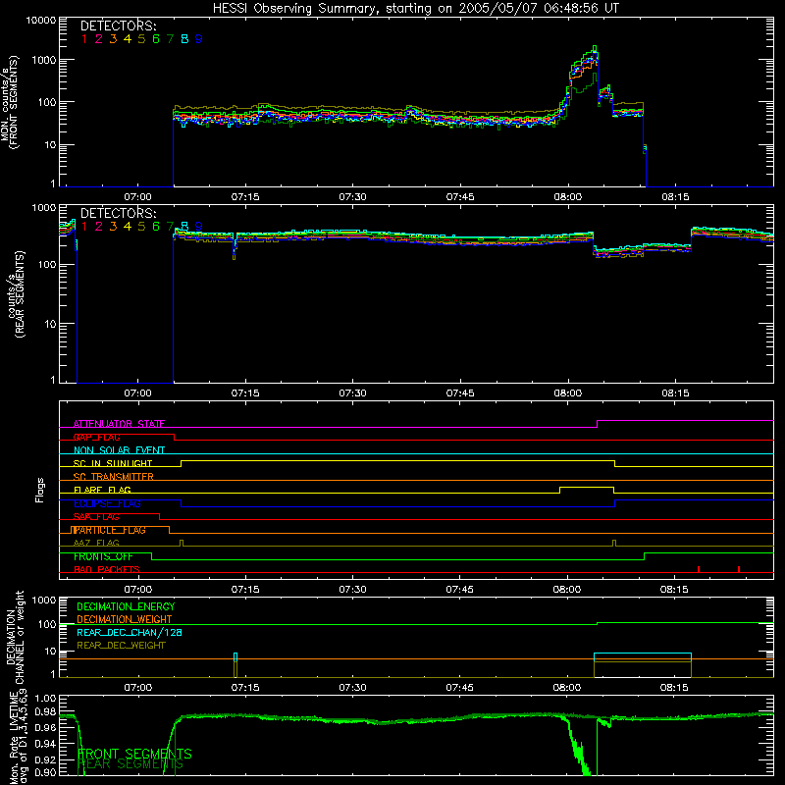
Task: Click the FRONT SEGMENTS label in livetime plot
Action: [134, 754]
